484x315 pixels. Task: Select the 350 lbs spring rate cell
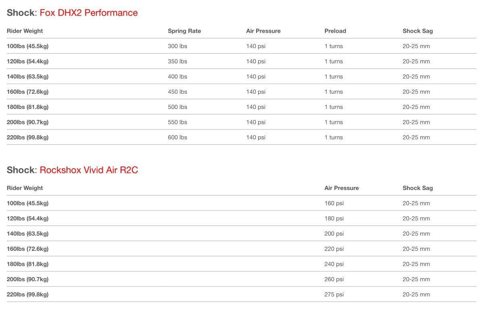point(177,62)
